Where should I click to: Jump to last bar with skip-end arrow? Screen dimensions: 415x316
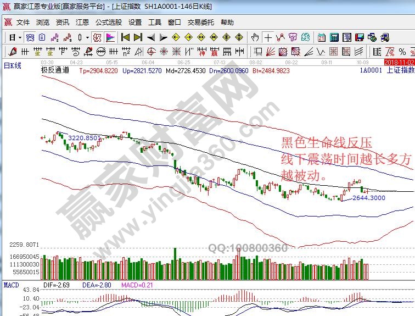point(138,37)
